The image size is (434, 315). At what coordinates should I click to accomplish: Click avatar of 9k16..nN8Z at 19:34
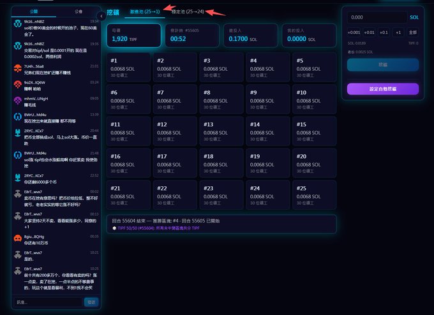pos(18,24)
